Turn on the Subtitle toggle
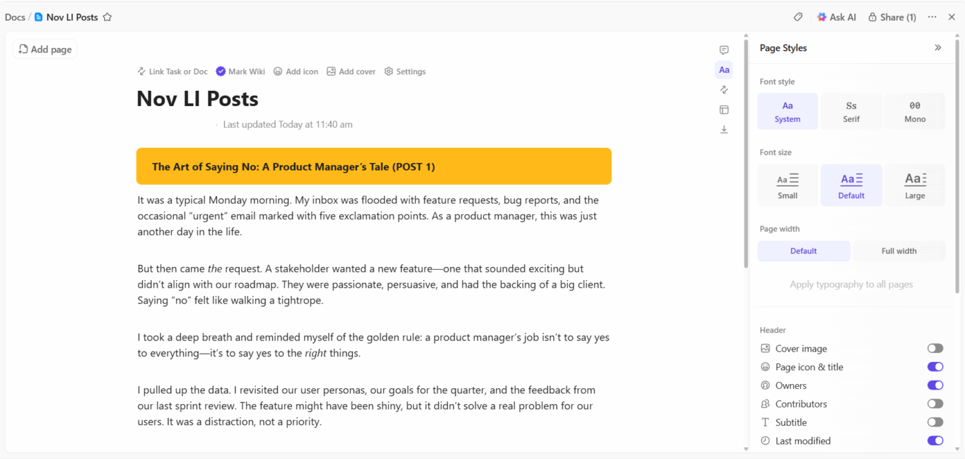This screenshot has width=965, height=459. click(x=935, y=422)
